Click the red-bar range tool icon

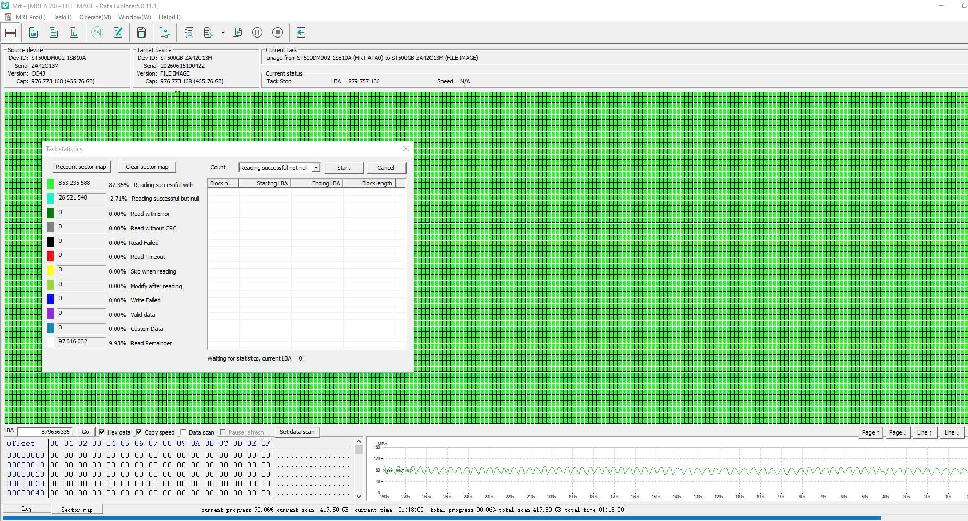click(x=10, y=33)
